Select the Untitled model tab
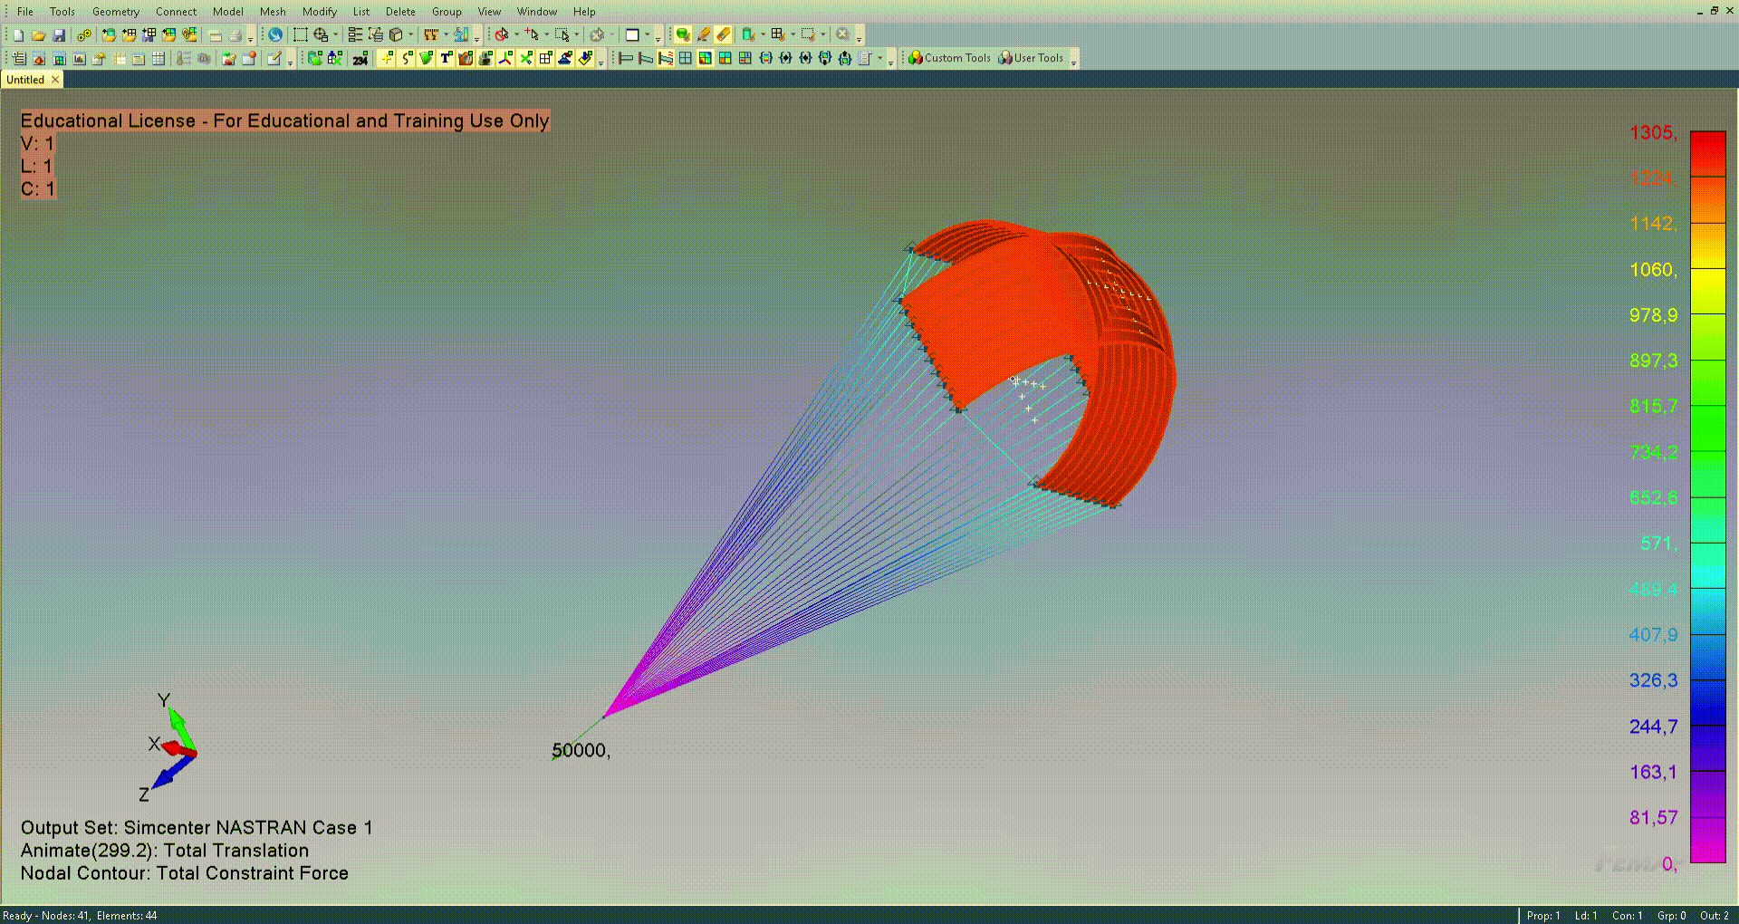The width and height of the screenshot is (1739, 924). point(27,79)
